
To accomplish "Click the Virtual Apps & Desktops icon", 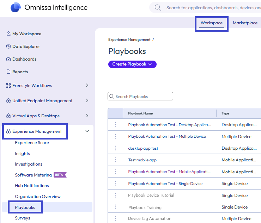I will [8, 116].
